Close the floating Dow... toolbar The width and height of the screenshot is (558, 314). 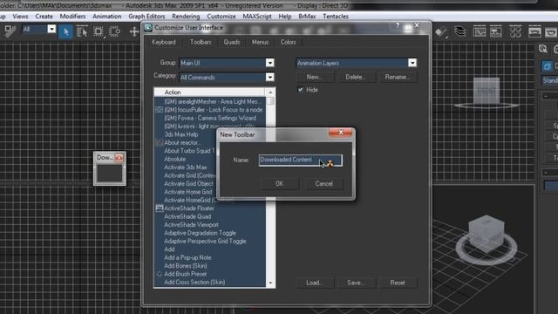point(119,157)
